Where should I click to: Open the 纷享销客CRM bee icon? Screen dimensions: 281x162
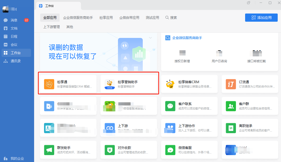click(170, 84)
